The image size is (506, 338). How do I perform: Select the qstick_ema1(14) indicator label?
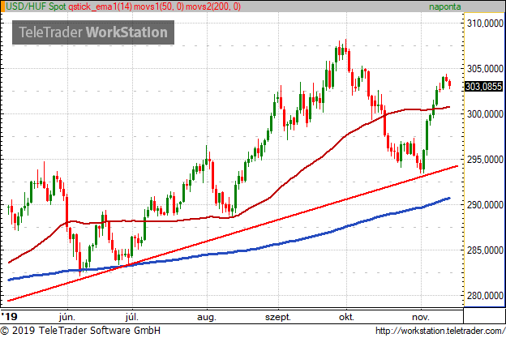tap(101, 6)
